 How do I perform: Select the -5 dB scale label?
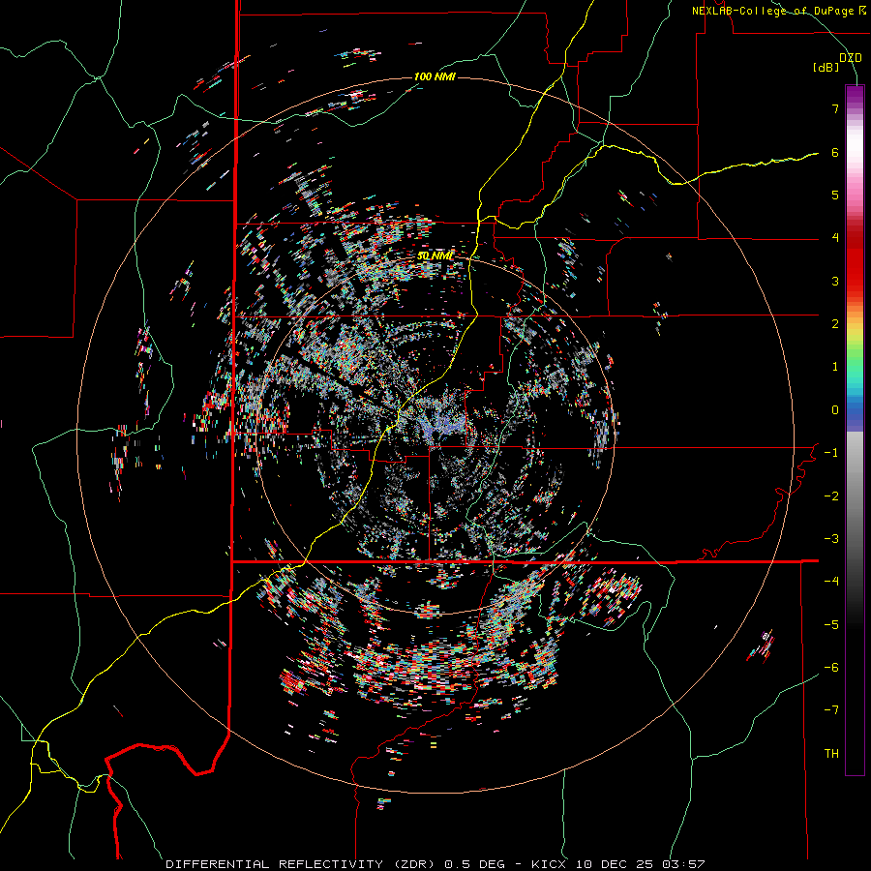(x=831, y=625)
